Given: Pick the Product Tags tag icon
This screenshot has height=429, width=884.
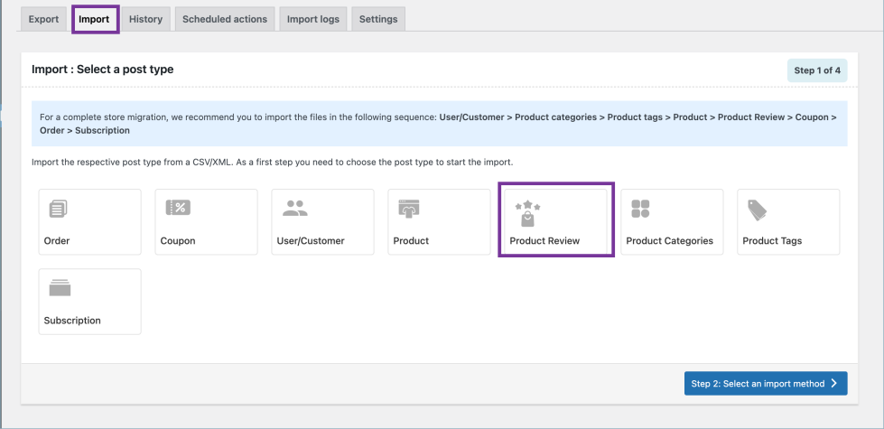Looking at the screenshot, I should click(x=757, y=210).
